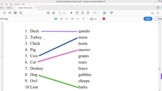162x91 pixels.
Task: Choose the checkmark fill tool
Action: [x=67, y=19]
